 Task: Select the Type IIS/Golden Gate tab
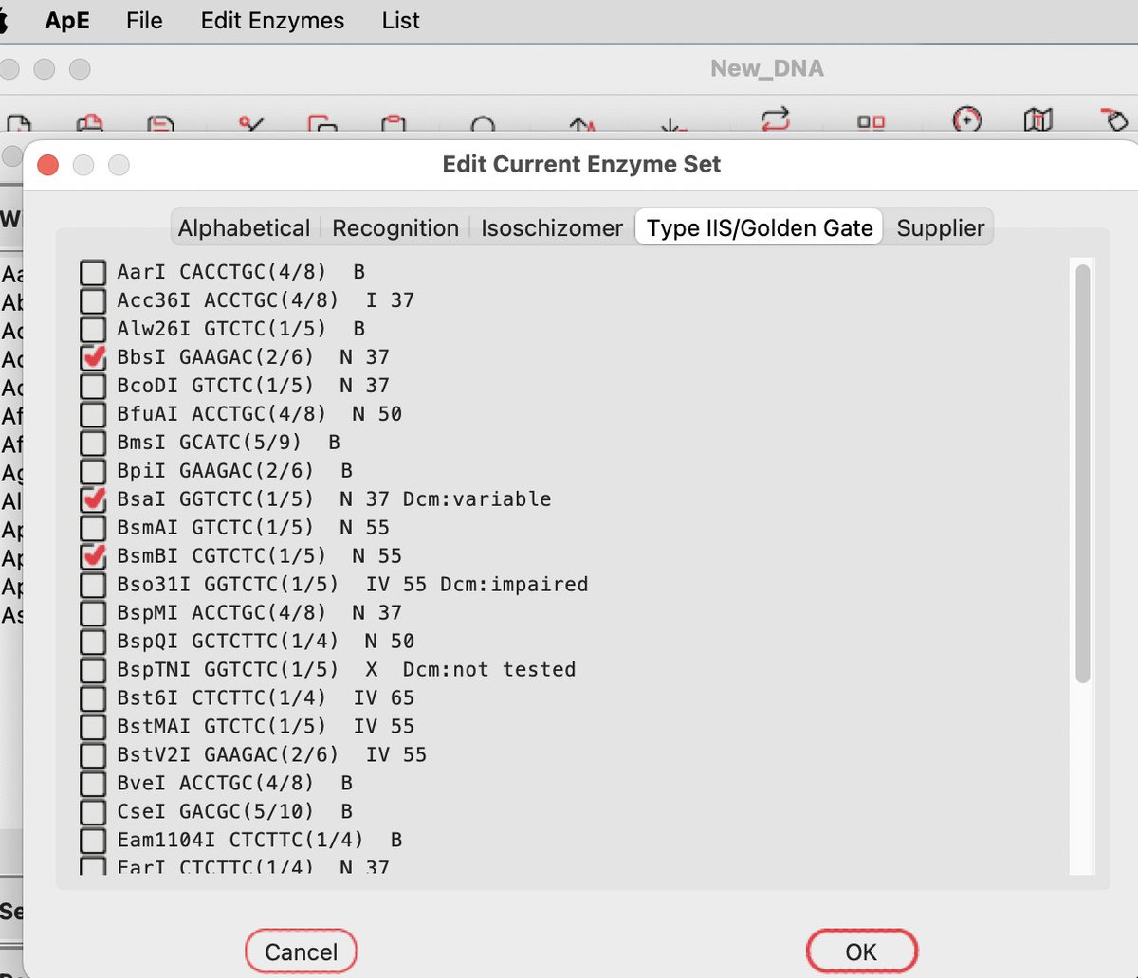[x=760, y=228]
